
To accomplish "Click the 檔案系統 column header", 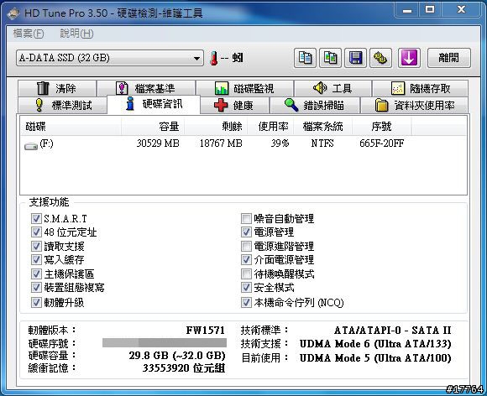I will click(322, 127).
